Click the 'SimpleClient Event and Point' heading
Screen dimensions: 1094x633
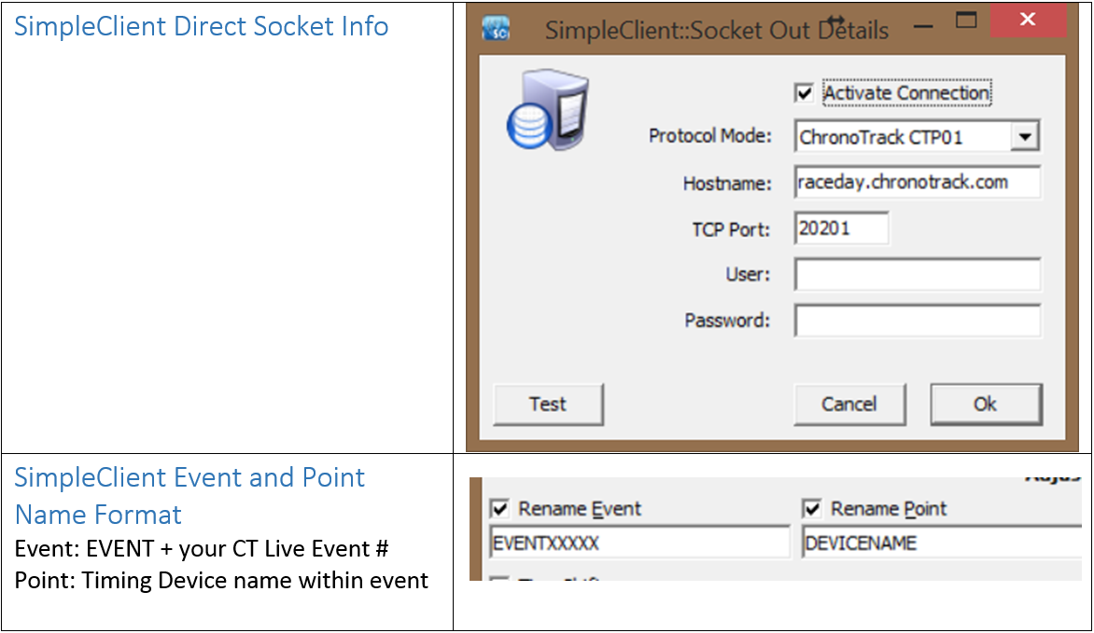189,477
